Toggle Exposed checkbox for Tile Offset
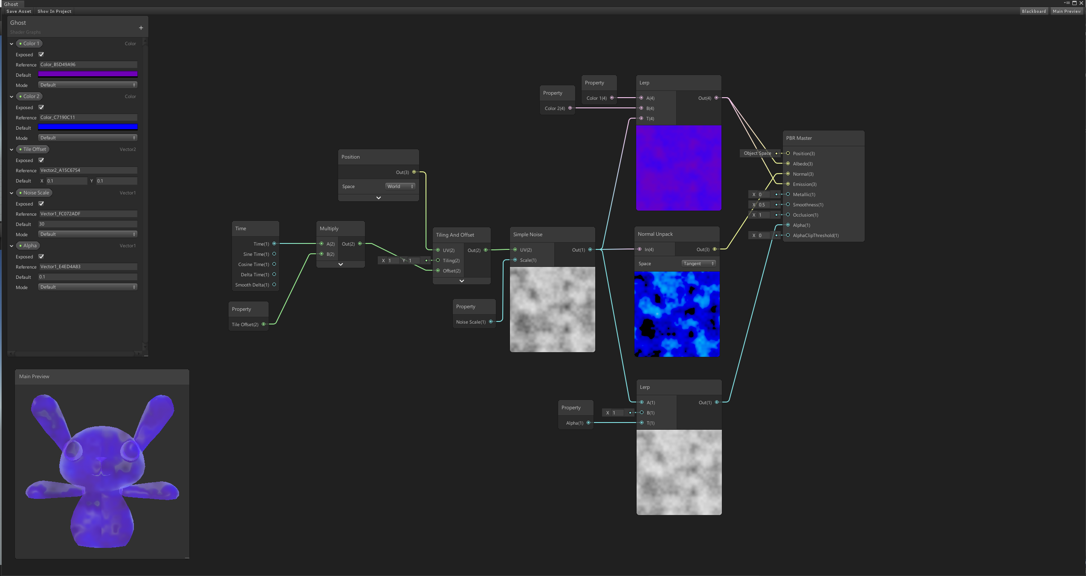The height and width of the screenshot is (576, 1086). pyautogui.click(x=41, y=160)
